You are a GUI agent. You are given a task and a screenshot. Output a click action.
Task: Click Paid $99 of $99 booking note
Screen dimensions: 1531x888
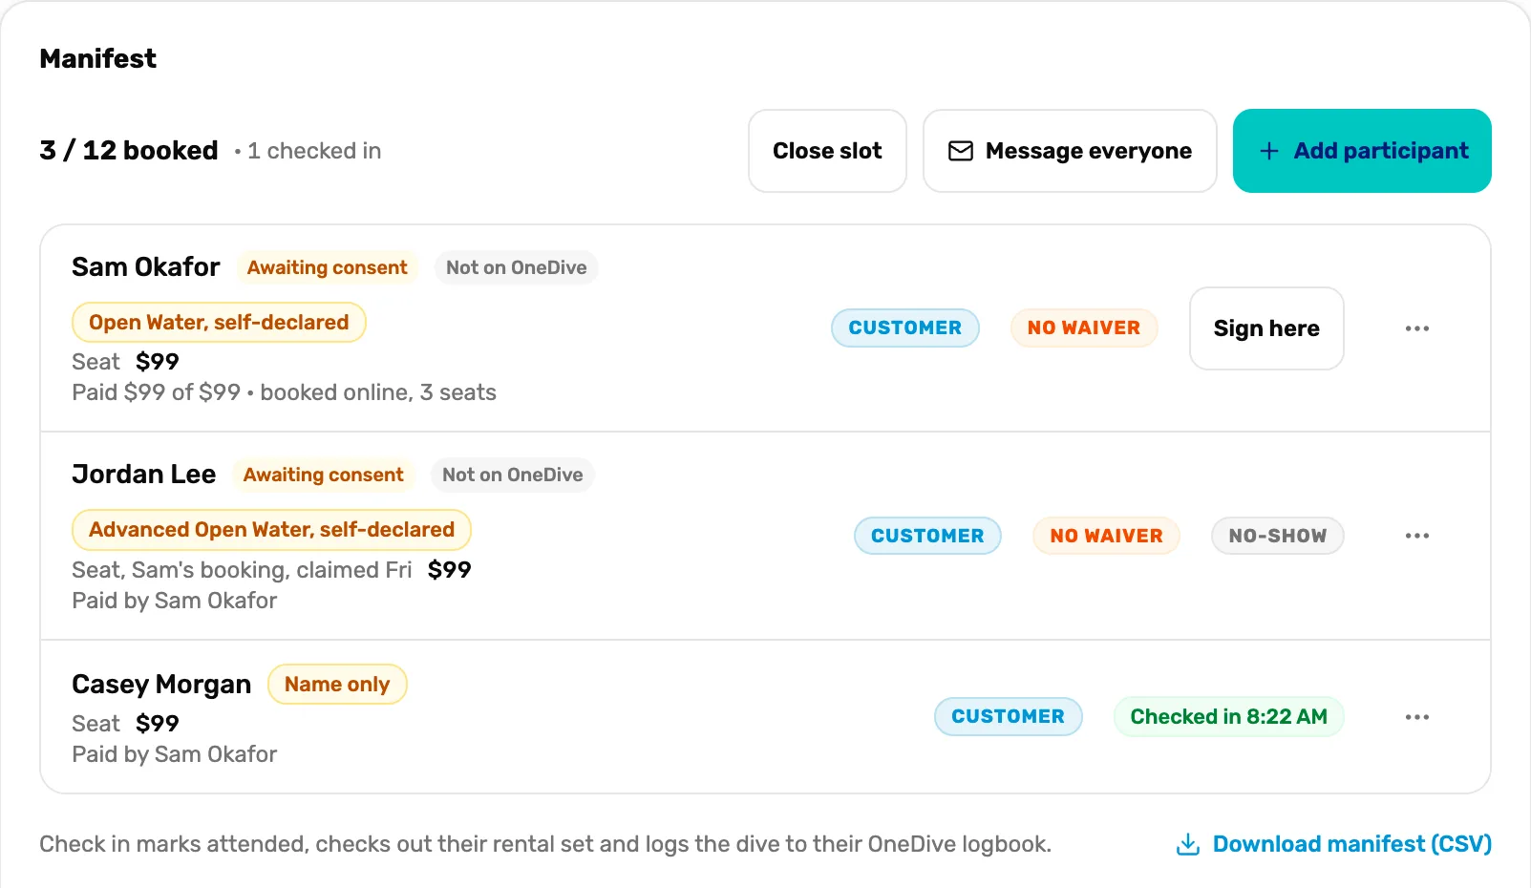[x=284, y=392]
